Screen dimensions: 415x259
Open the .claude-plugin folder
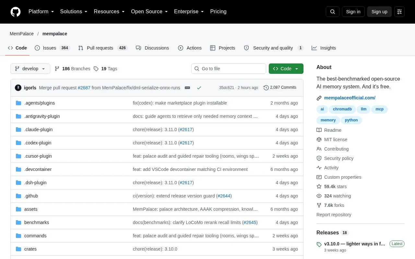[38, 129]
